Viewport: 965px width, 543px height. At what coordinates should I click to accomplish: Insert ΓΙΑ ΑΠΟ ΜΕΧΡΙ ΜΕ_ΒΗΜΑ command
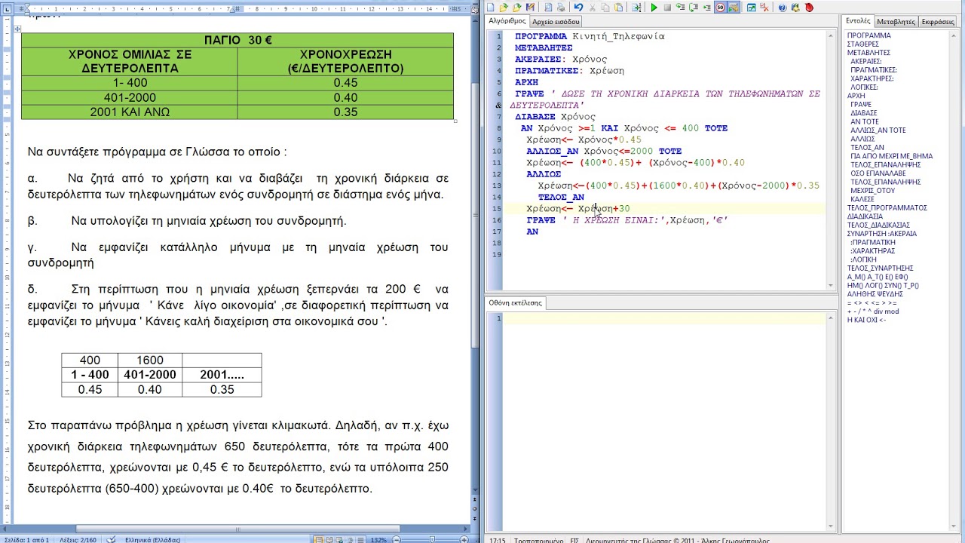click(x=891, y=156)
